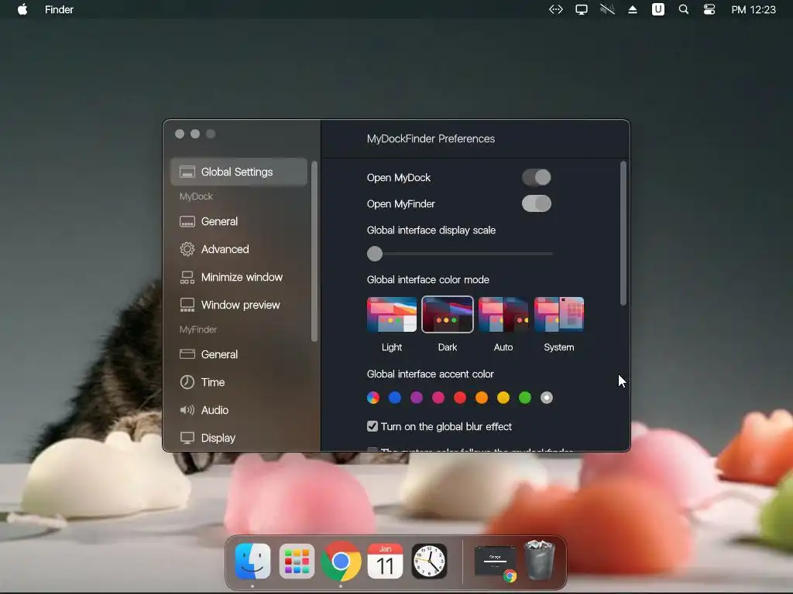Open Calendar from the dock
The width and height of the screenshot is (793, 594).
[385, 561]
